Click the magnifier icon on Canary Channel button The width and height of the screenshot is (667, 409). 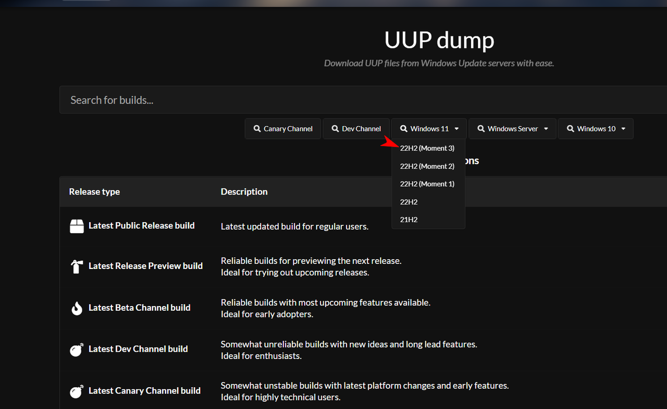[x=257, y=129]
